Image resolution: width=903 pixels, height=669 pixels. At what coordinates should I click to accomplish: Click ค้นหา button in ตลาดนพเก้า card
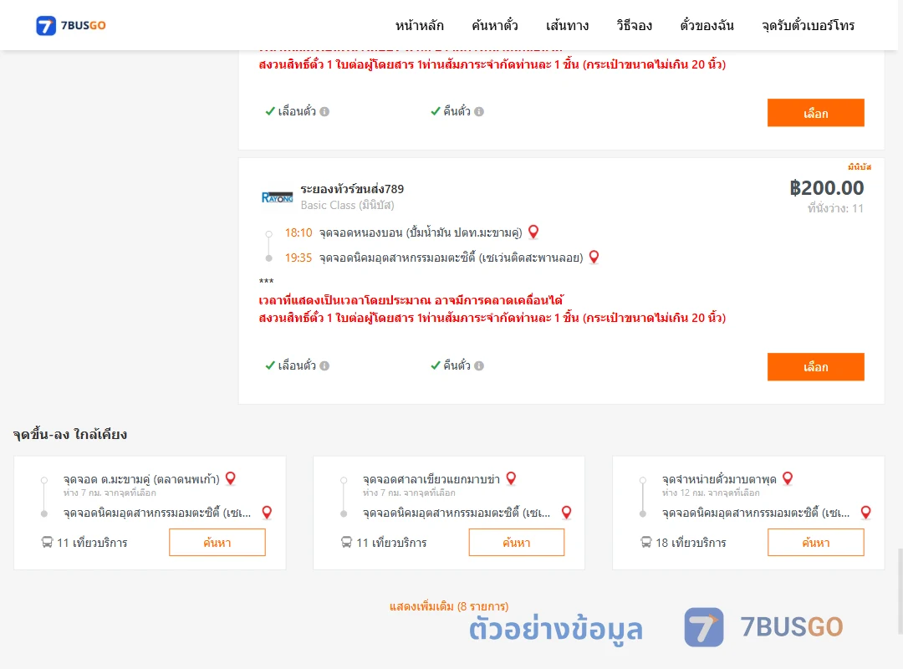(x=217, y=542)
